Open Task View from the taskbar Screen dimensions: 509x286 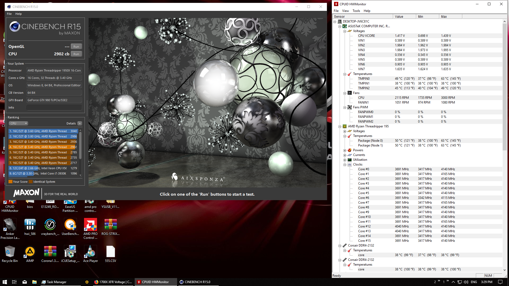click(x=14, y=282)
